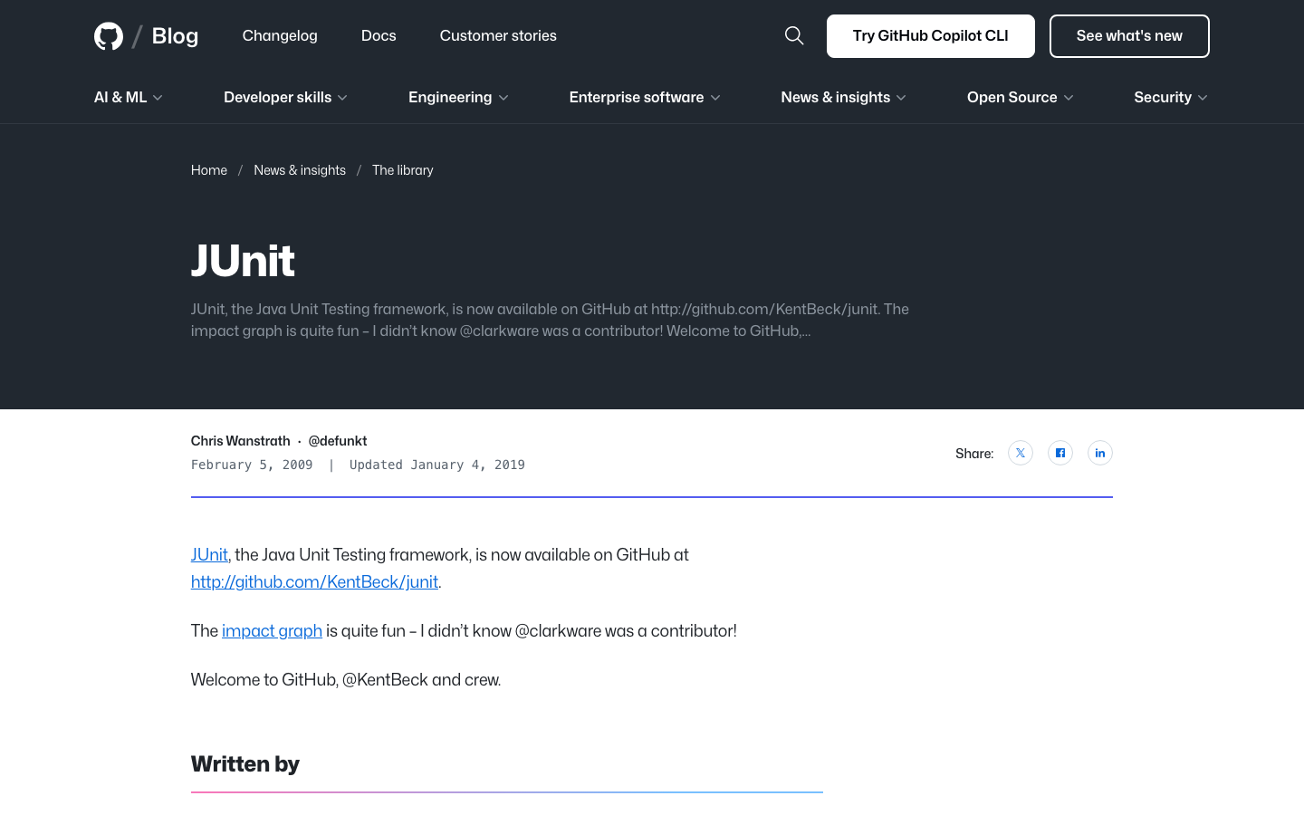Click the JUnit page heading
This screenshot has height=815, width=1304.
click(243, 261)
